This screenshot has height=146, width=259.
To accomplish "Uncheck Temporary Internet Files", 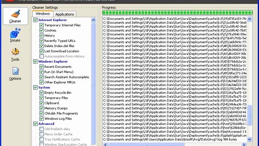I will tap(41, 25).
